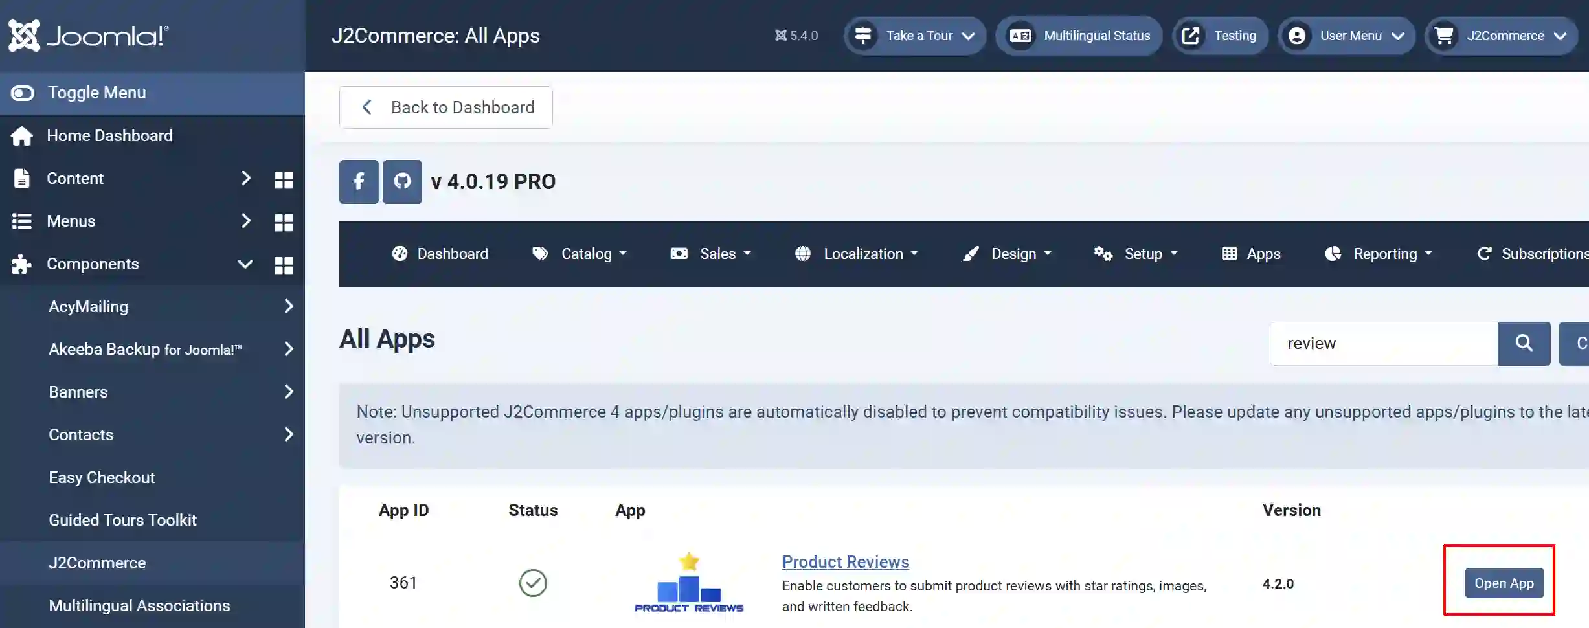
Task: Click the Content file icon in sidebar
Action: [22, 178]
